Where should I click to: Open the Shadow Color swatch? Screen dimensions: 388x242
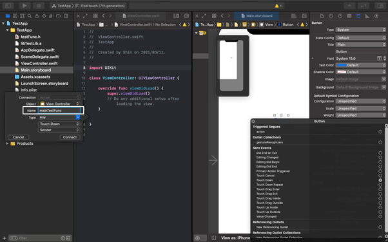[342, 72]
